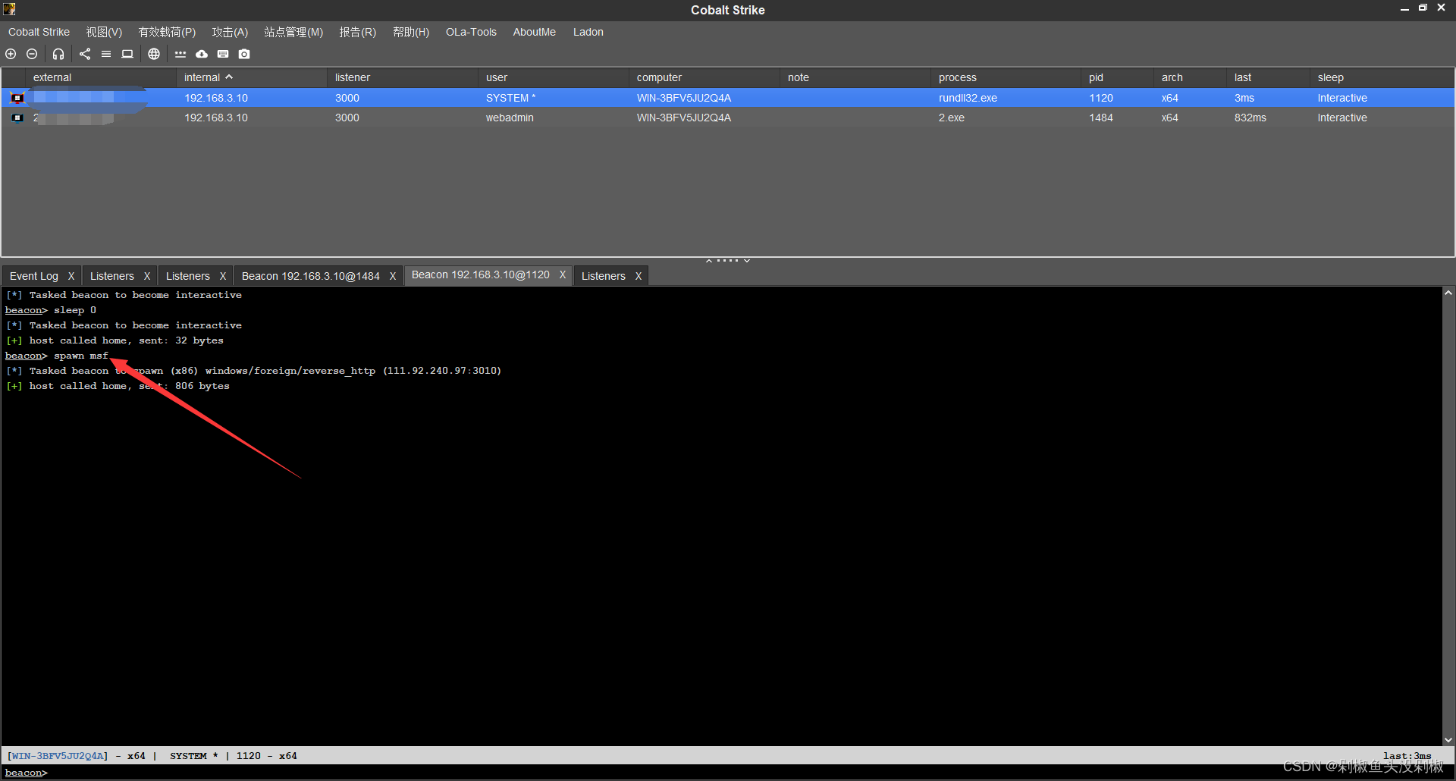Screen dimensions: 1456x781
Task: Open the 视图(V) menu
Action: (x=104, y=32)
